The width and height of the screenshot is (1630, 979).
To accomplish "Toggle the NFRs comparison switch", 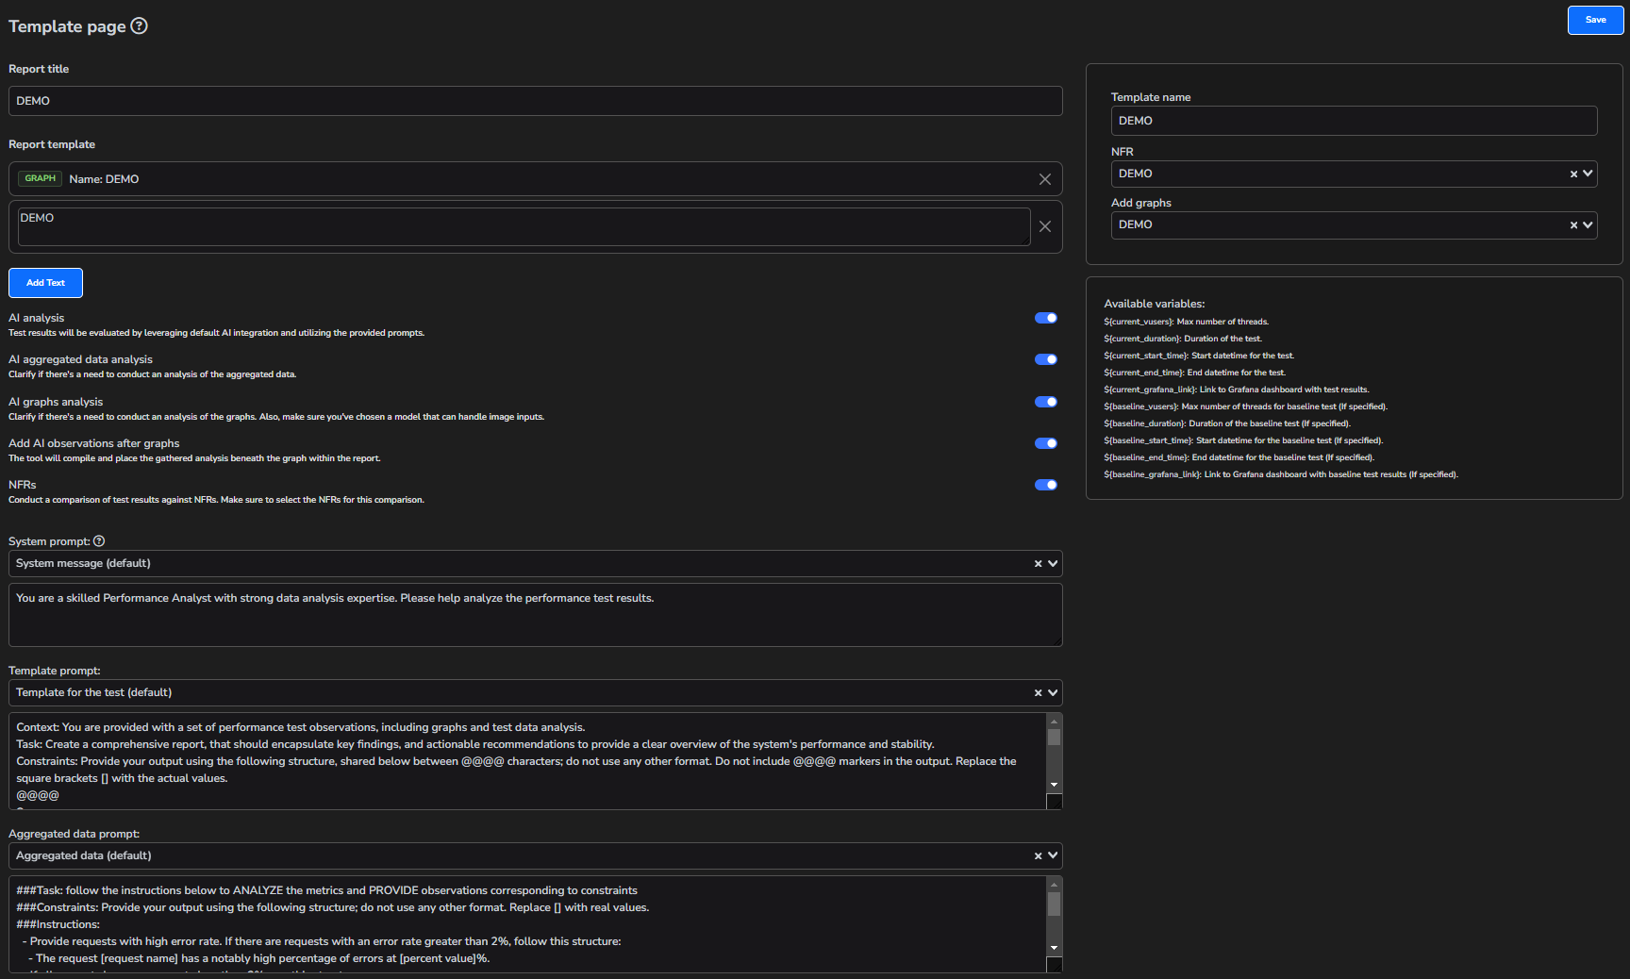I will coord(1046,485).
